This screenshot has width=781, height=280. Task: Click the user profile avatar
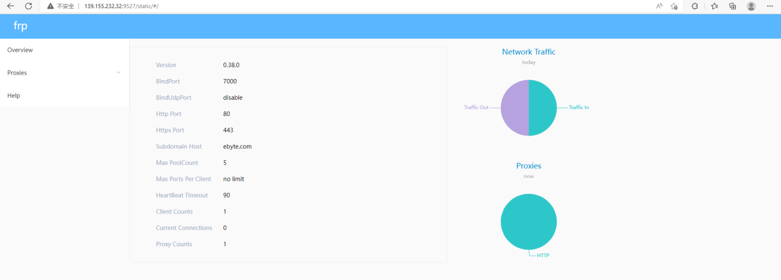pos(751,6)
